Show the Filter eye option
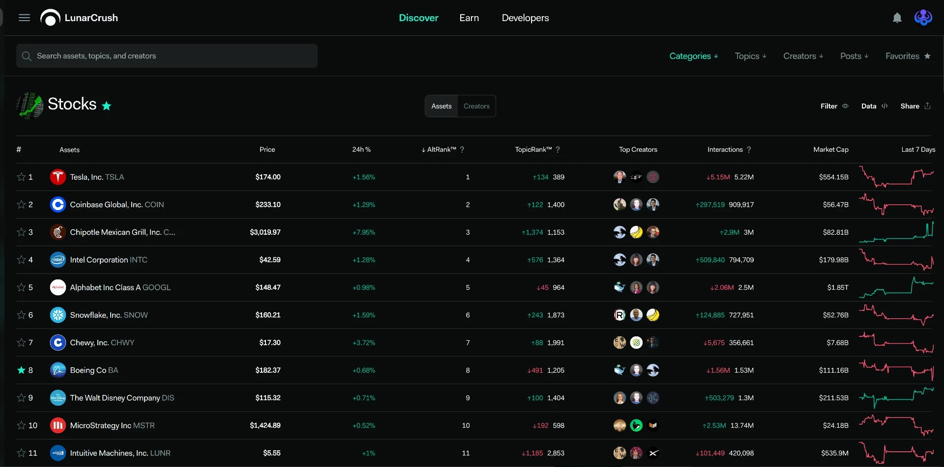This screenshot has height=467, width=944. click(845, 106)
